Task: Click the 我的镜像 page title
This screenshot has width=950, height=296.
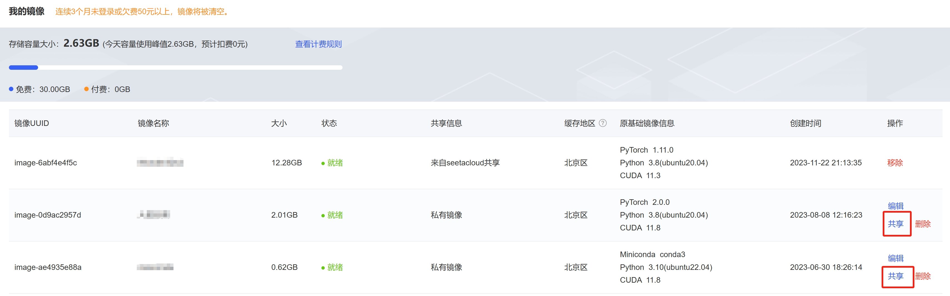Action: [27, 11]
